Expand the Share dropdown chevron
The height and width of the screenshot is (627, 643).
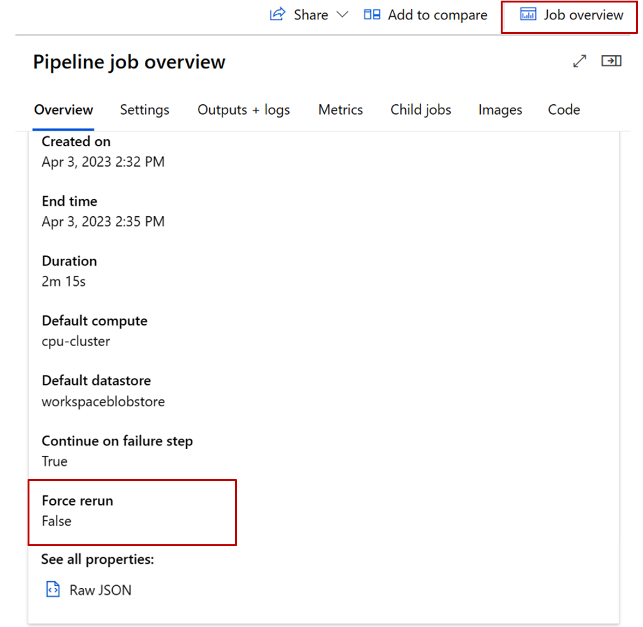(x=342, y=14)
